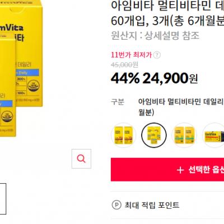Click the circled P point icon
Image resolution: width=224 pixels, height=224 pixels.
point(116,205)
